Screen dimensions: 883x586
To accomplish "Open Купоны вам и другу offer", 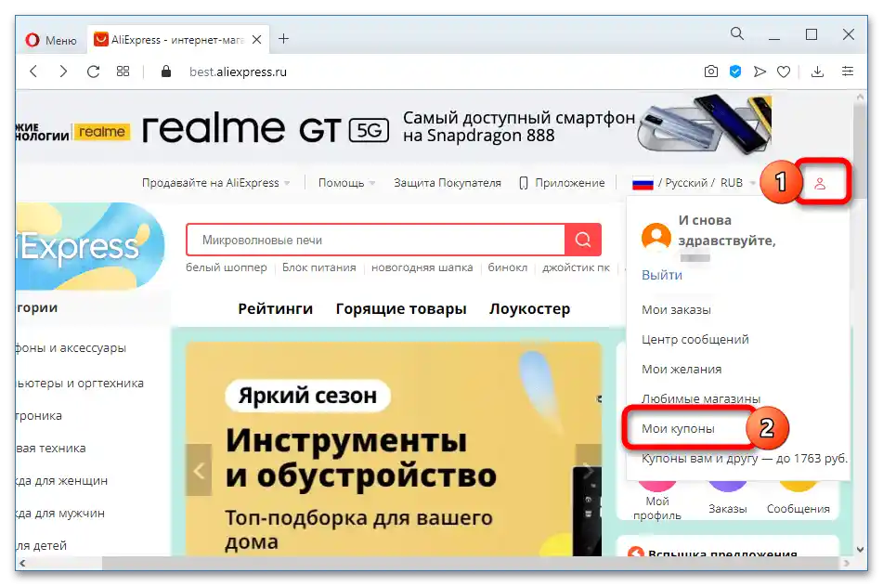I will [x=745, y=458].
